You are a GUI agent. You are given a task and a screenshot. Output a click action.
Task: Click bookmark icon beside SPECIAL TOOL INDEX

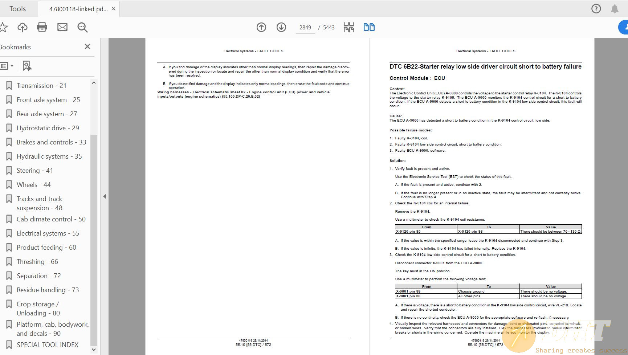[x=9, y=345]
